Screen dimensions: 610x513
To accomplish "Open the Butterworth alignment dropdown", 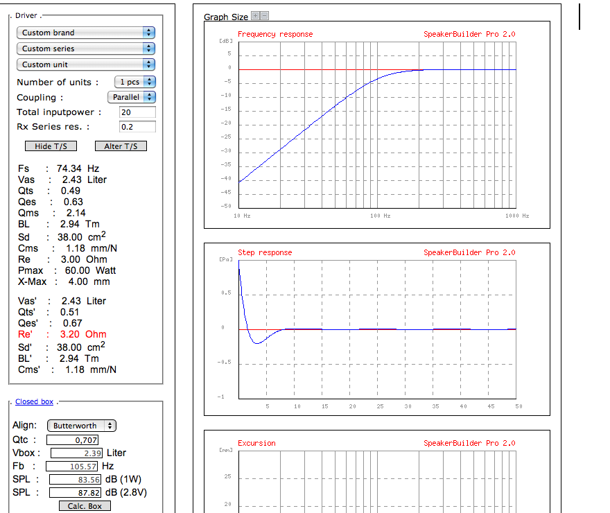I will click(x=82, y=426).
